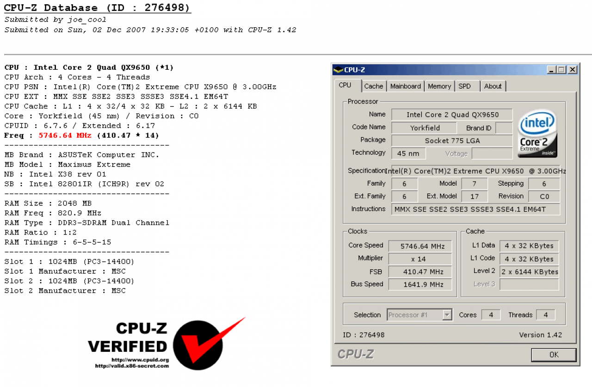592x387 pixels.
Task: Switch to the SPD tab
Action: coord(465,86)
